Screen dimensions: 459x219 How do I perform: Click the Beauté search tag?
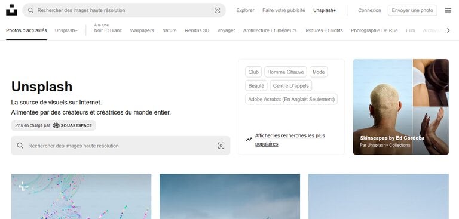pyautogui.click(x=256, y=86)
